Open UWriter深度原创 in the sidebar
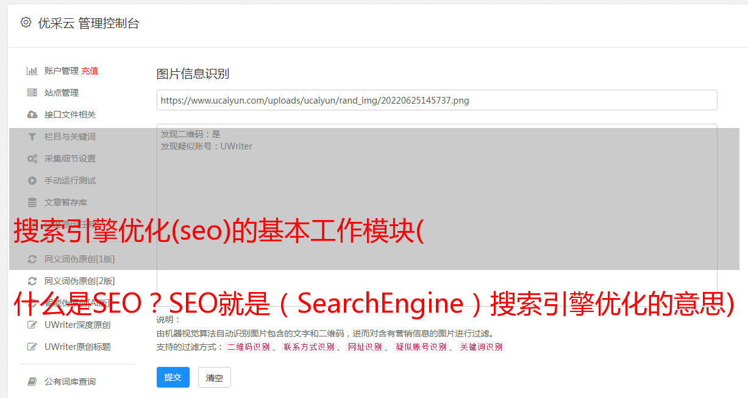 77,325
